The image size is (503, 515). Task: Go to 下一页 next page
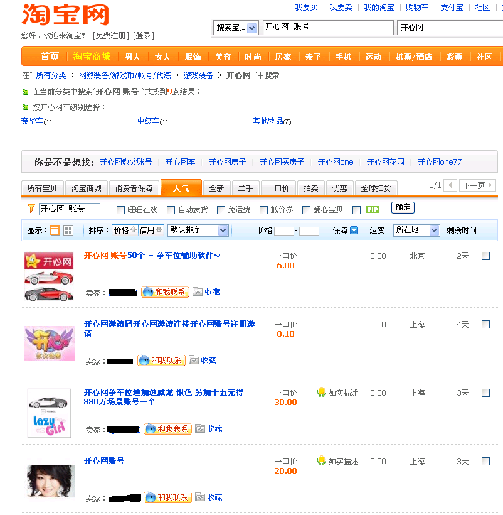[477, 185]
